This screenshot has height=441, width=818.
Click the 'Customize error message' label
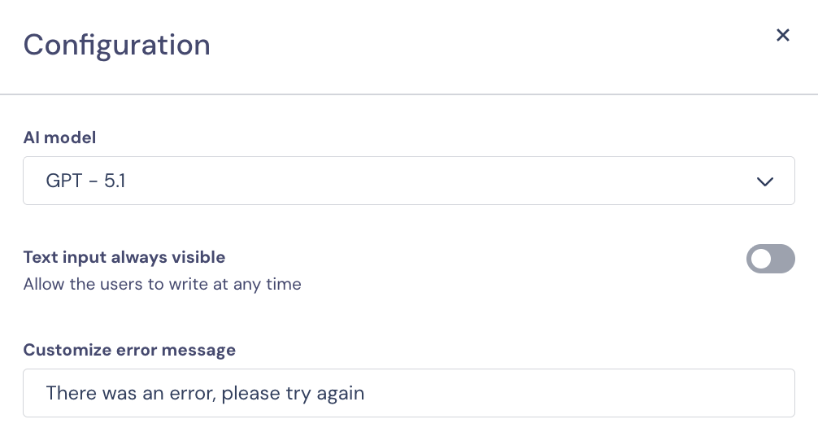point(129,350)
